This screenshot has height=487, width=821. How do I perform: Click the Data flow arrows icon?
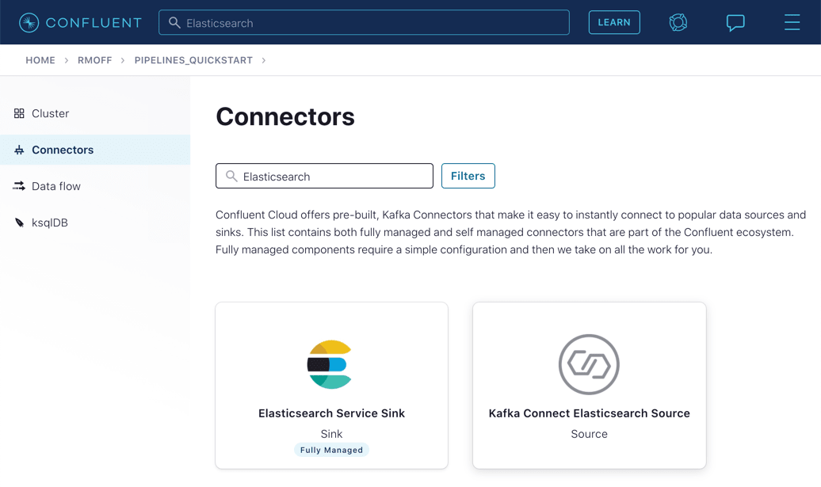19,186
